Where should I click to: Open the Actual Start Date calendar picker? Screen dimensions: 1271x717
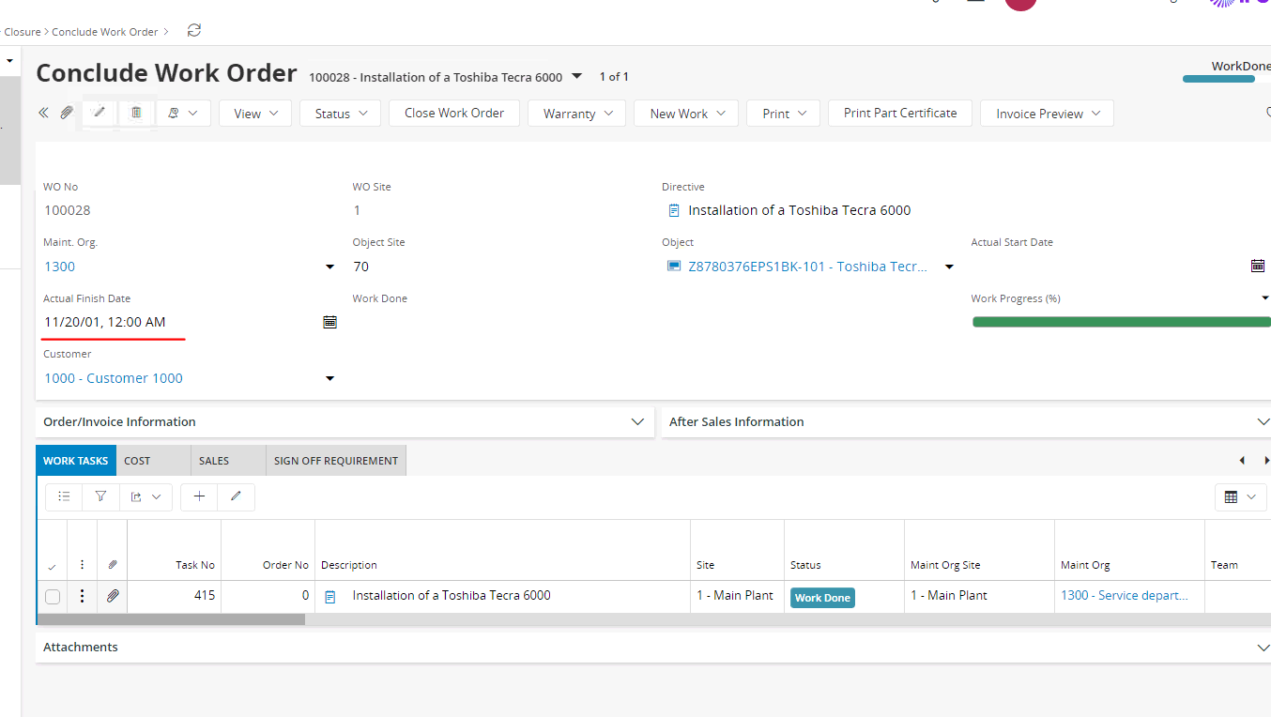coord(1258,267)
